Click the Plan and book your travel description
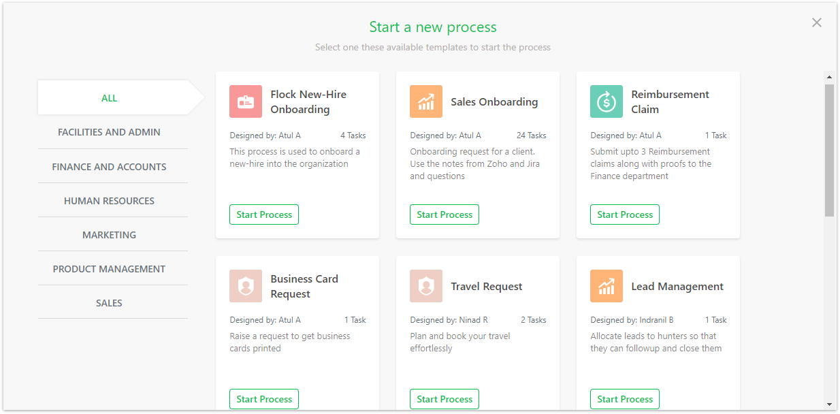This screenshot has width=840, height=414. pyautogui.click(x=460, y=342)
